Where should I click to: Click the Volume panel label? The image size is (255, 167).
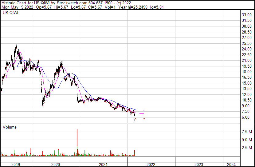[x=10, y=127]
